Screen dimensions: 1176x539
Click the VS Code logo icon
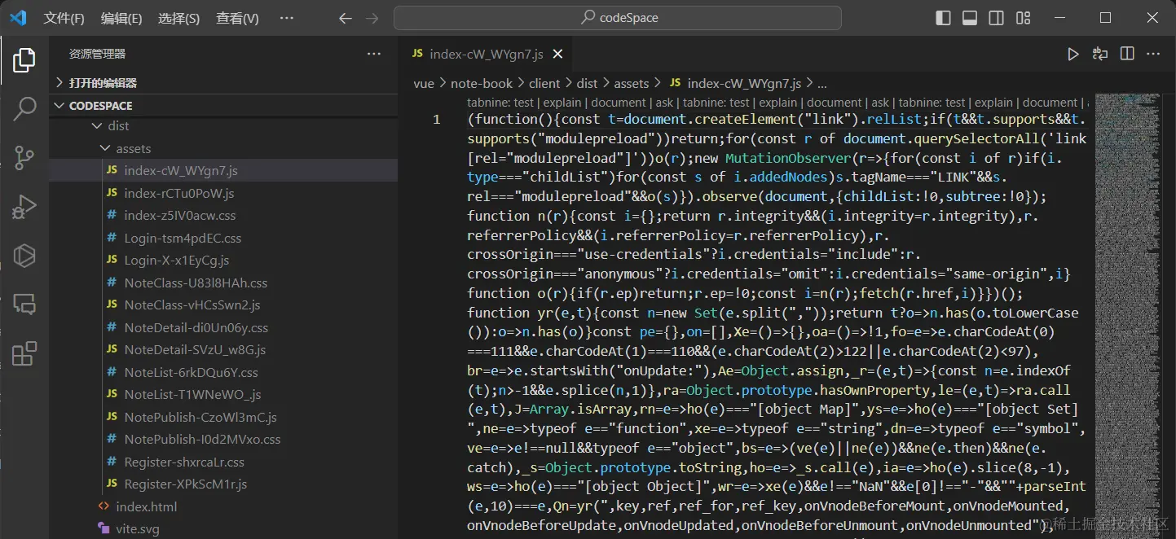click(18, 18)
